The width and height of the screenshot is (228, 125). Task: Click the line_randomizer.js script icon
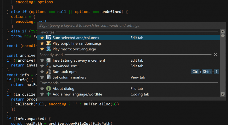[48, 43]
